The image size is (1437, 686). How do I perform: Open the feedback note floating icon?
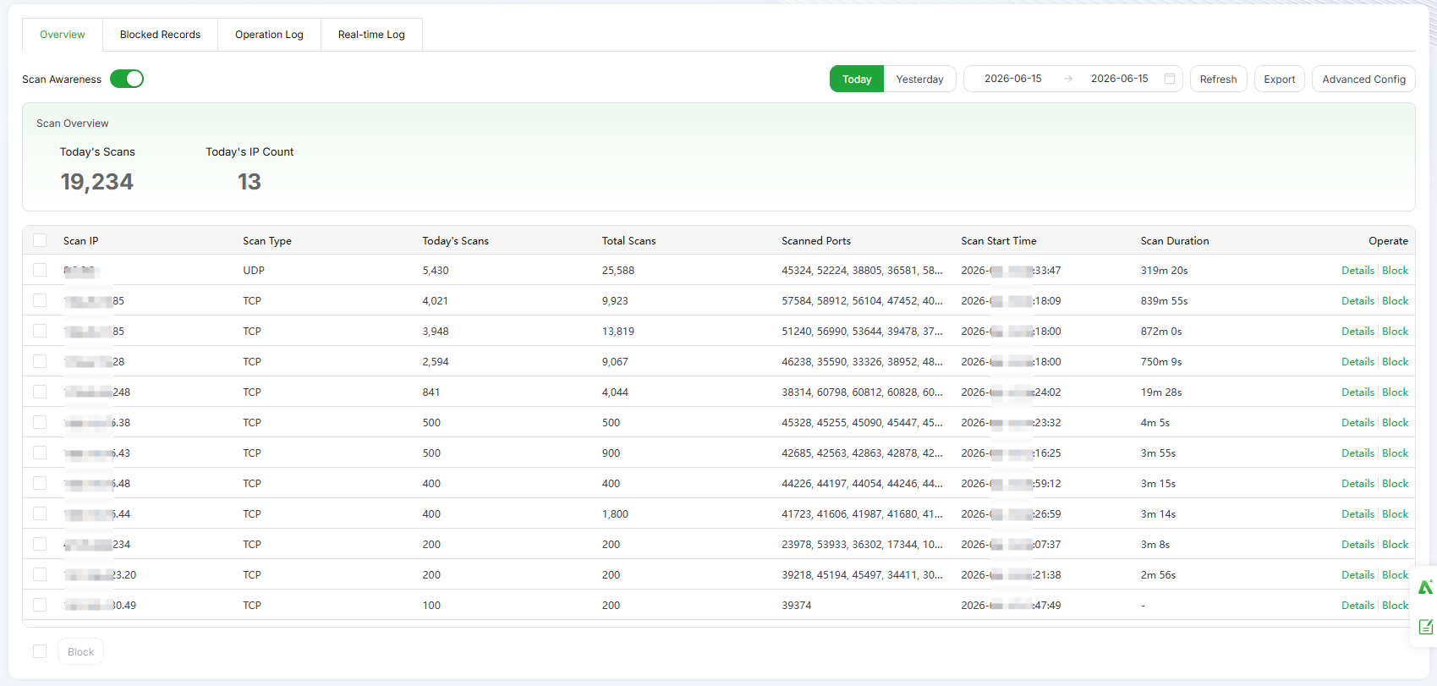[1426, 627]
